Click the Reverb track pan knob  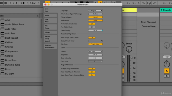coord(167,63)
